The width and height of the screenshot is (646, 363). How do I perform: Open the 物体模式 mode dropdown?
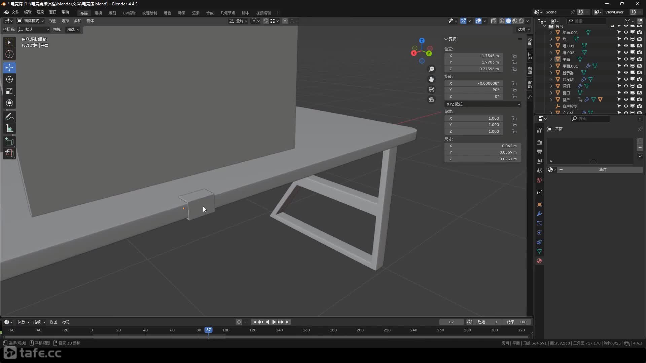31,21
